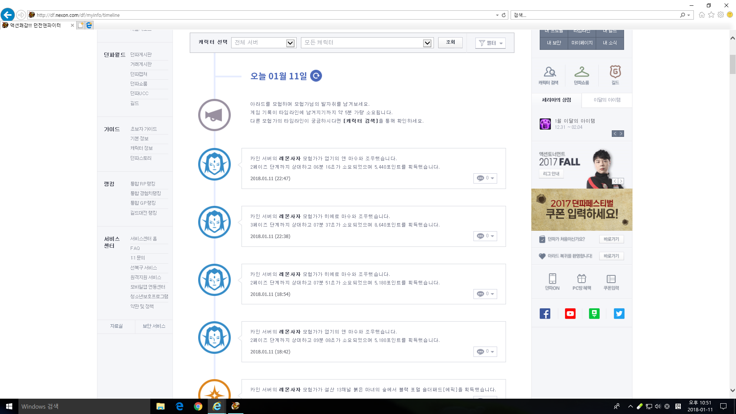Open the 내 소식 menu item
The height and width of the screenshot is (414, 736).
click(610, 43)
